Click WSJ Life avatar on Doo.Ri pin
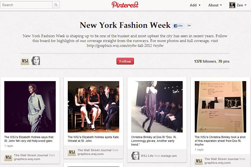 (x=135, y=156)
